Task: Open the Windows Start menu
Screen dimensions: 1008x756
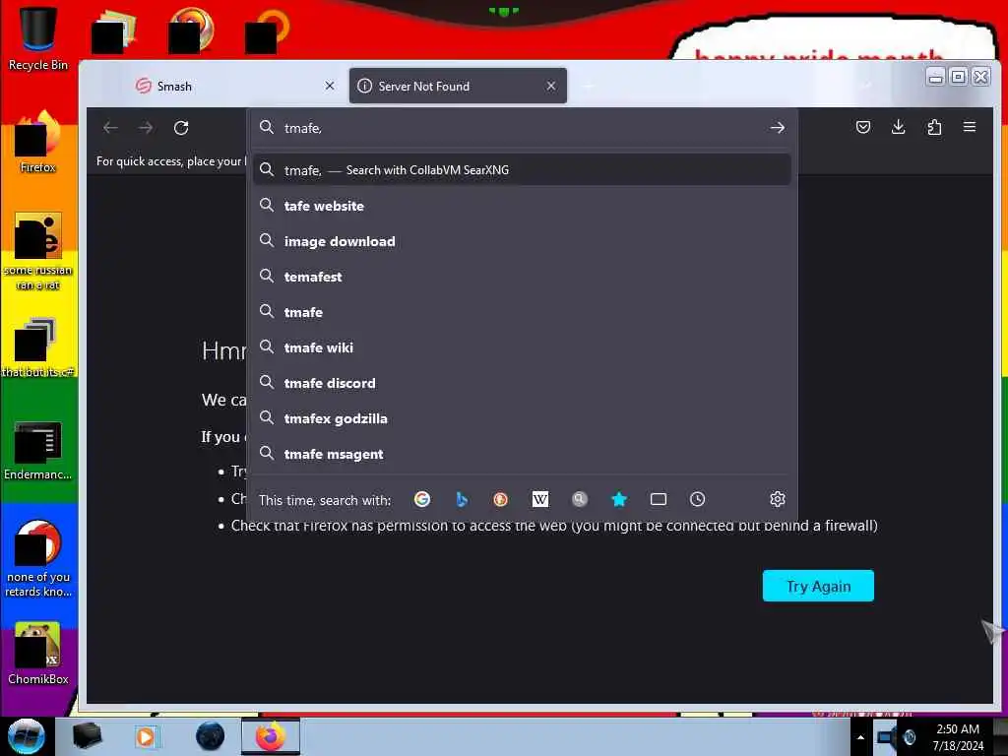Action: (27, 736)
